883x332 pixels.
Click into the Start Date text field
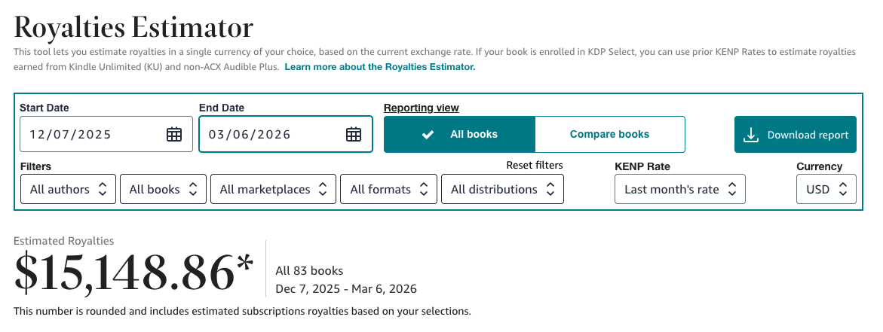pyautogui.click(x=90, y=135)
